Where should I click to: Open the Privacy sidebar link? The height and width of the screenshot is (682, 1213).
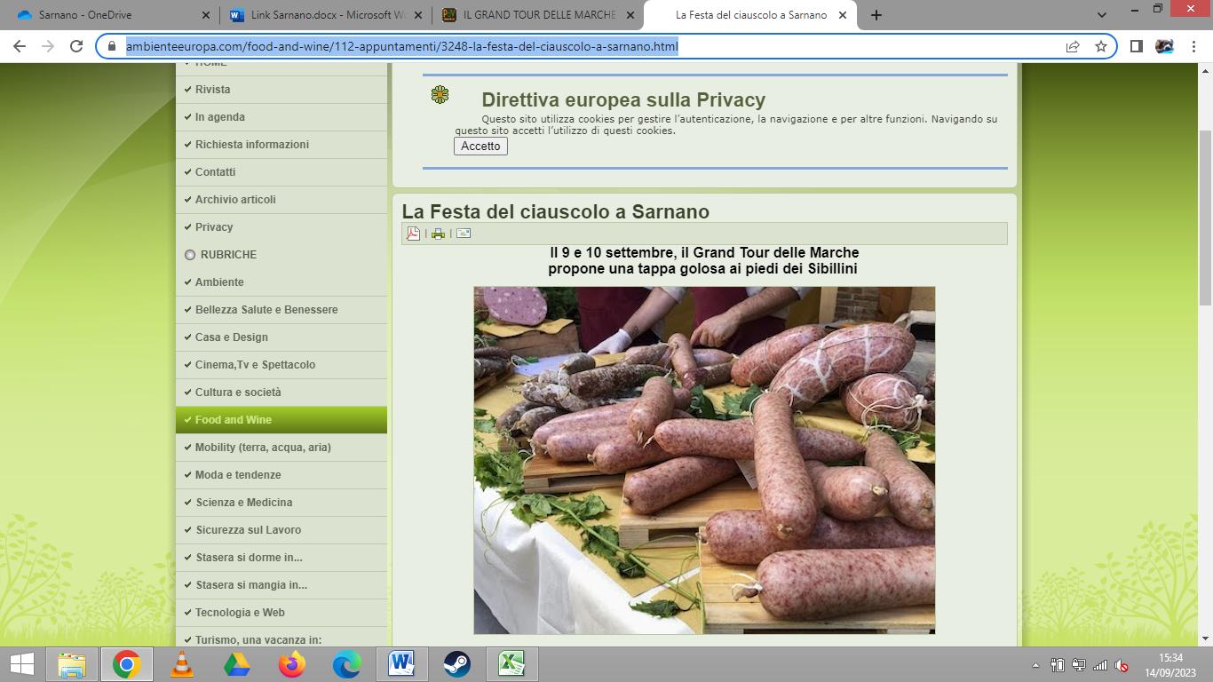pyautogui.click(x=281, y=227)
